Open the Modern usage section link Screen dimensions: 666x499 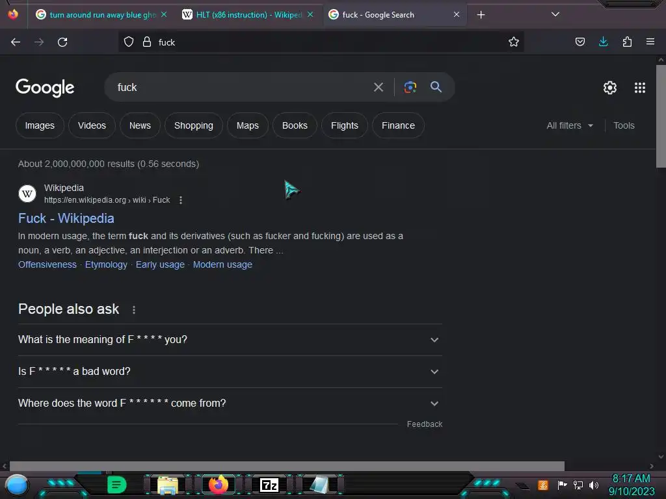tap(222, 265)
